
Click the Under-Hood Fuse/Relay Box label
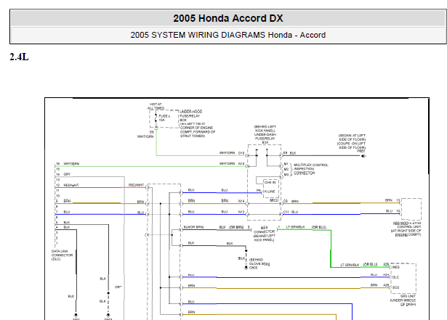pos(190,116)
